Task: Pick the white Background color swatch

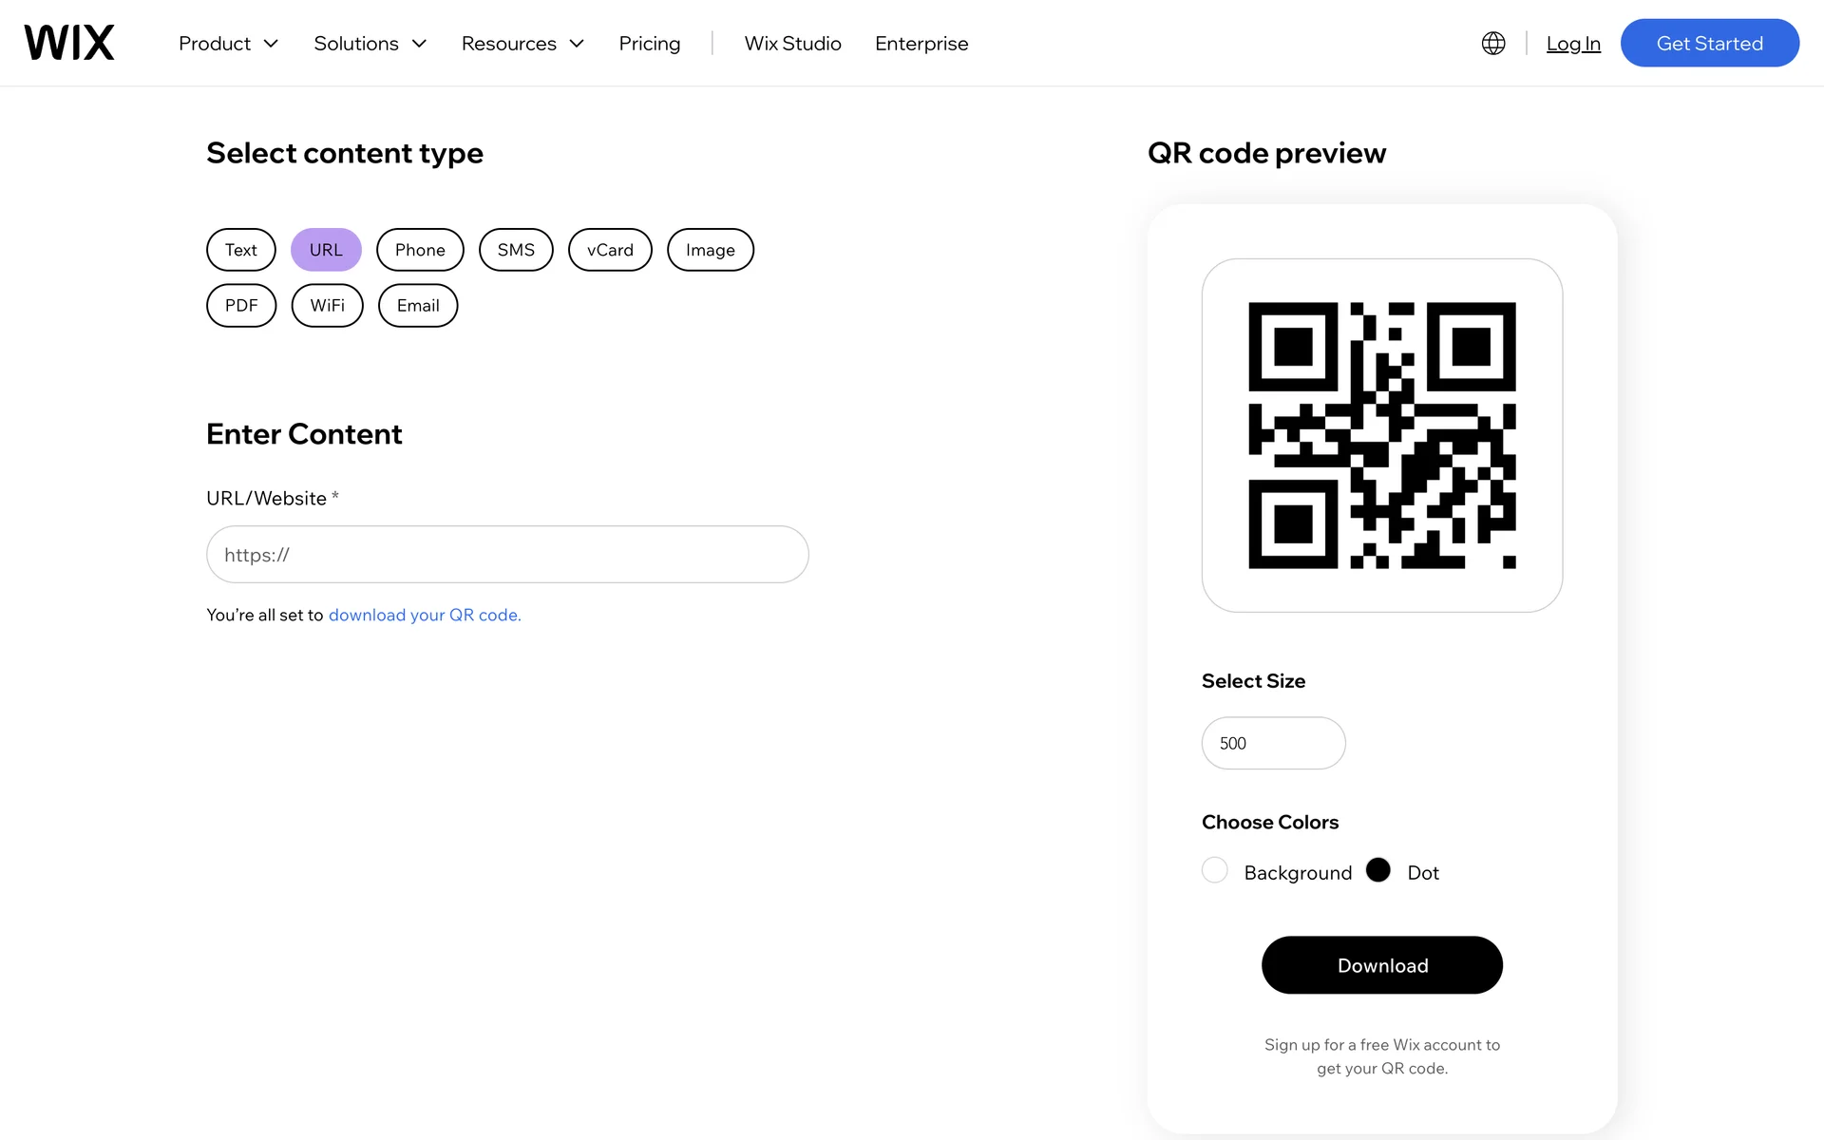Action: tap(1215, 870)
